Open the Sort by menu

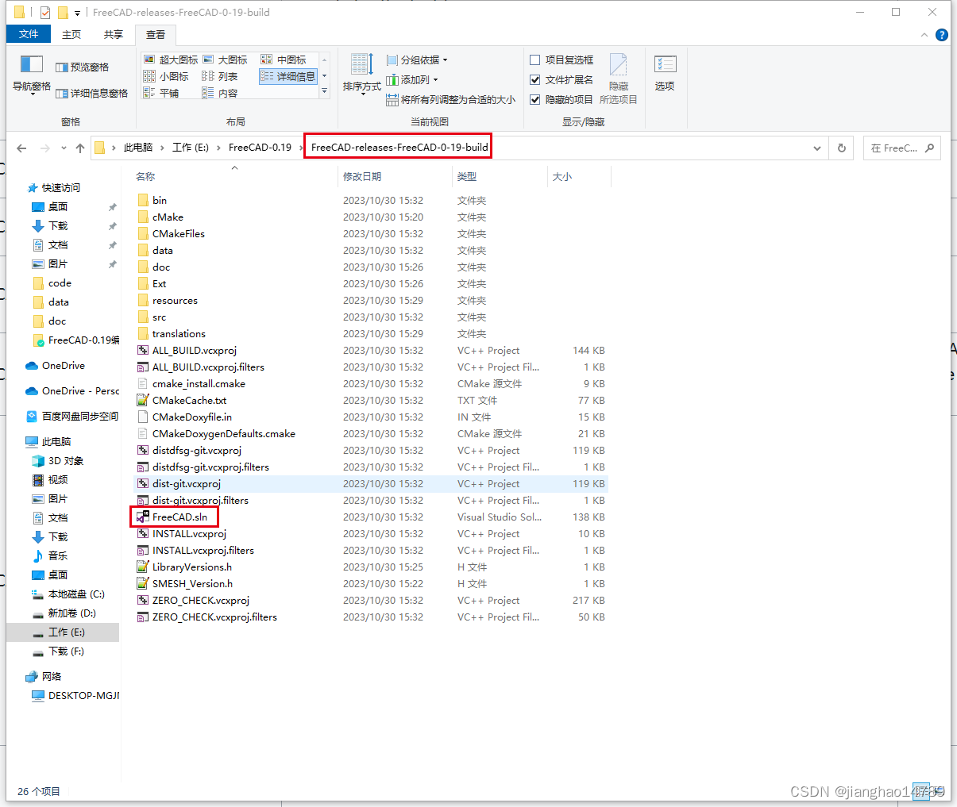click(x=361, y=74)
